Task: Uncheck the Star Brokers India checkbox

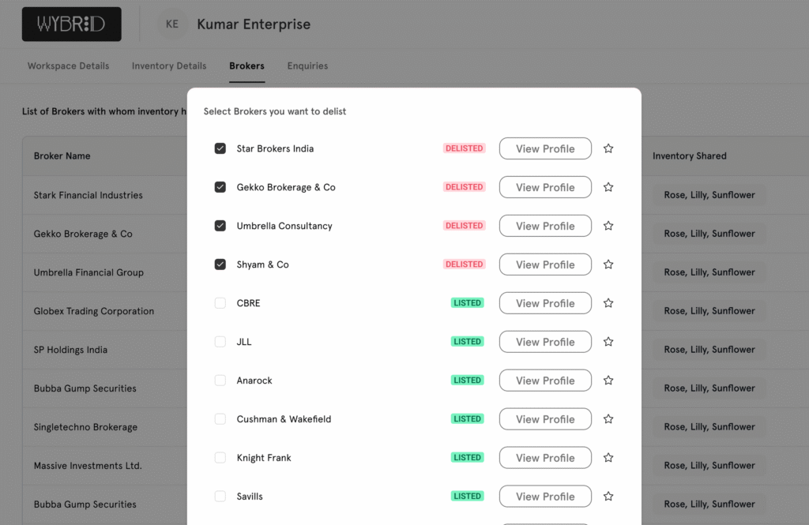Action: coord(220,148)
